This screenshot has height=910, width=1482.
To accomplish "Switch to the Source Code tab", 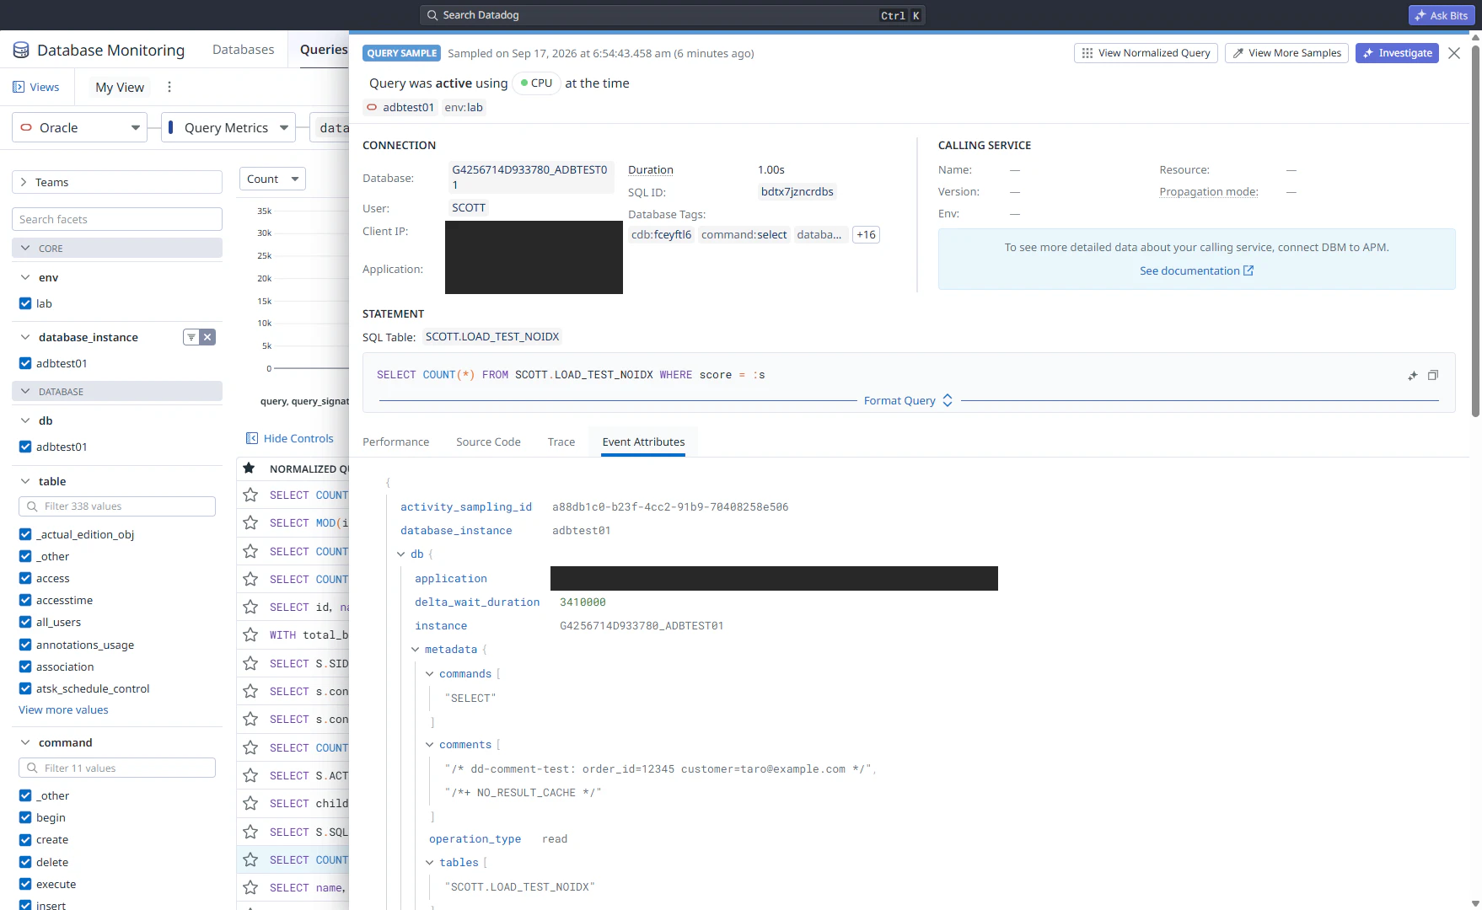I will (x=488, y=442).
